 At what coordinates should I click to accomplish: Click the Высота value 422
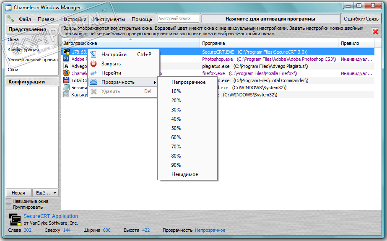(146, 230)
